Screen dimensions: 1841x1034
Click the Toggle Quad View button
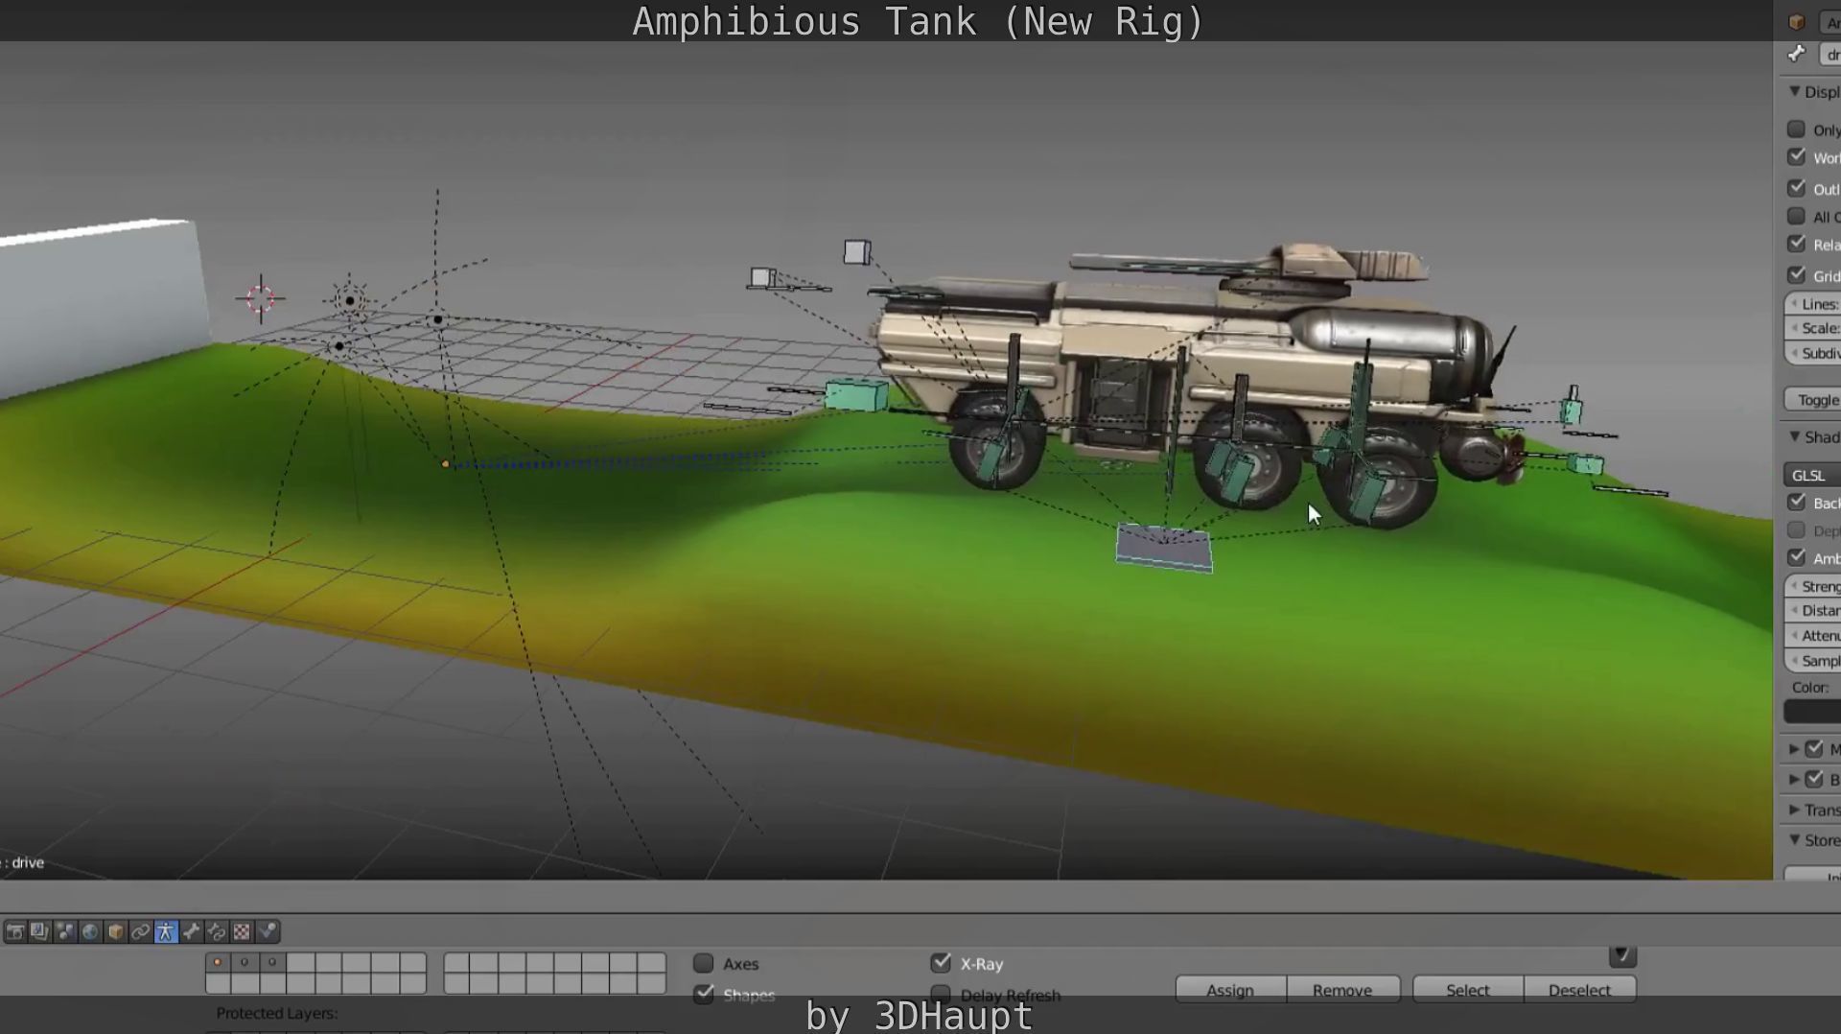[1812, 400]
